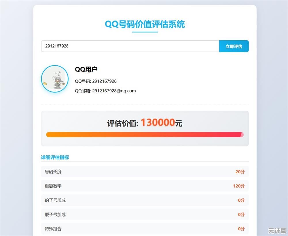
Task: Click the 详细评估指标 section heading
Action: point(55,157)
